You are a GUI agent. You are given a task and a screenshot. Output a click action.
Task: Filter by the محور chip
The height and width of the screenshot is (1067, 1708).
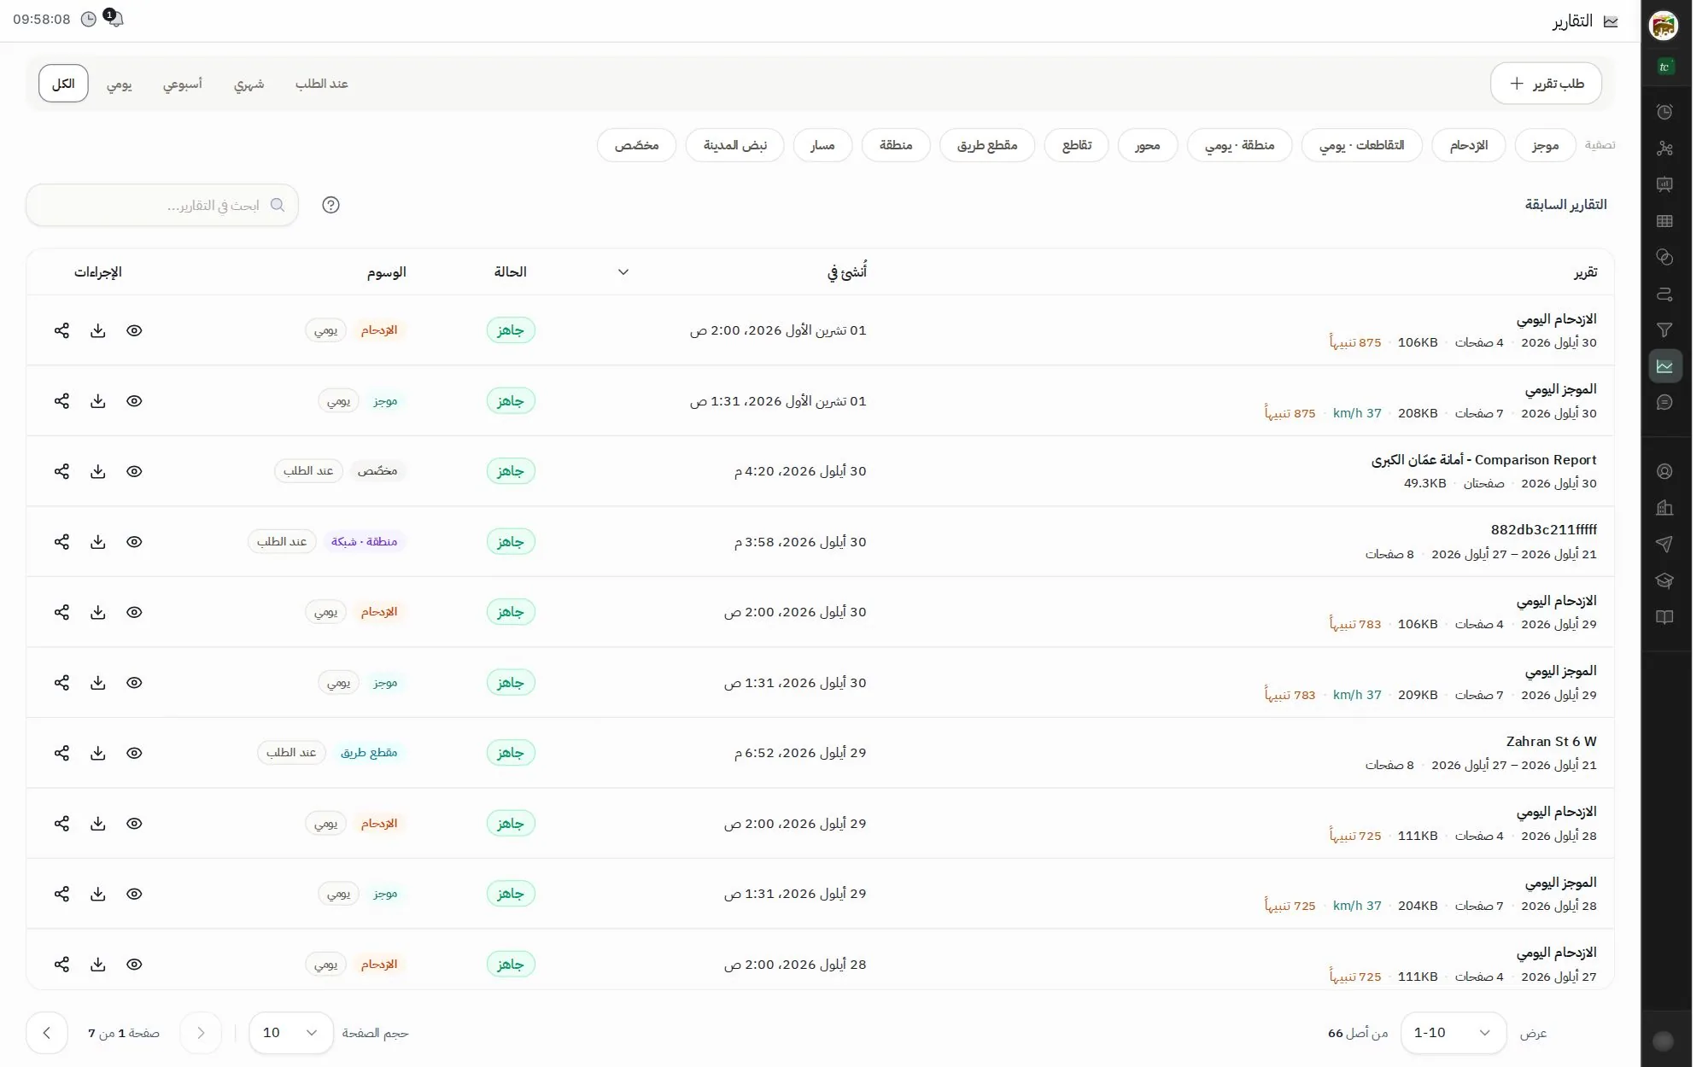[1148, 145]
